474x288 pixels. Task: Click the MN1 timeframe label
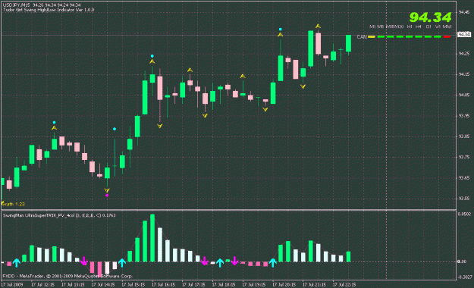tap(447, 27)
